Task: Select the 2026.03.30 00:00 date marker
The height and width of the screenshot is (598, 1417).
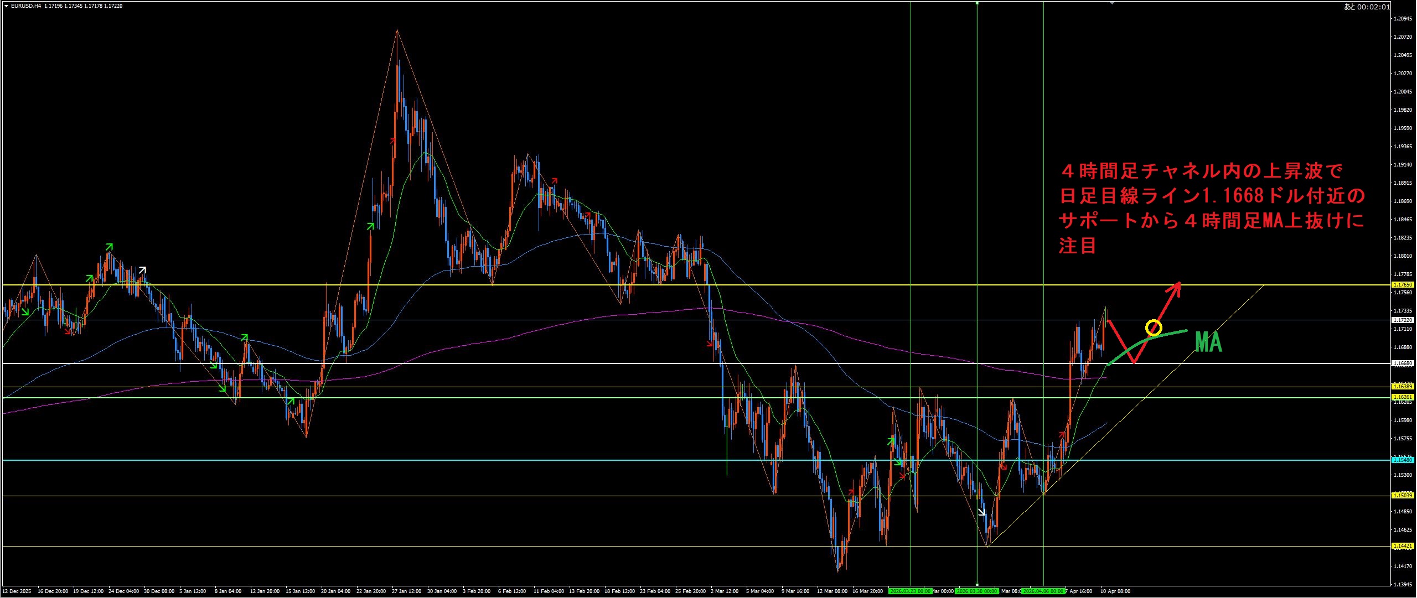Action: click(x=976, y=591)
